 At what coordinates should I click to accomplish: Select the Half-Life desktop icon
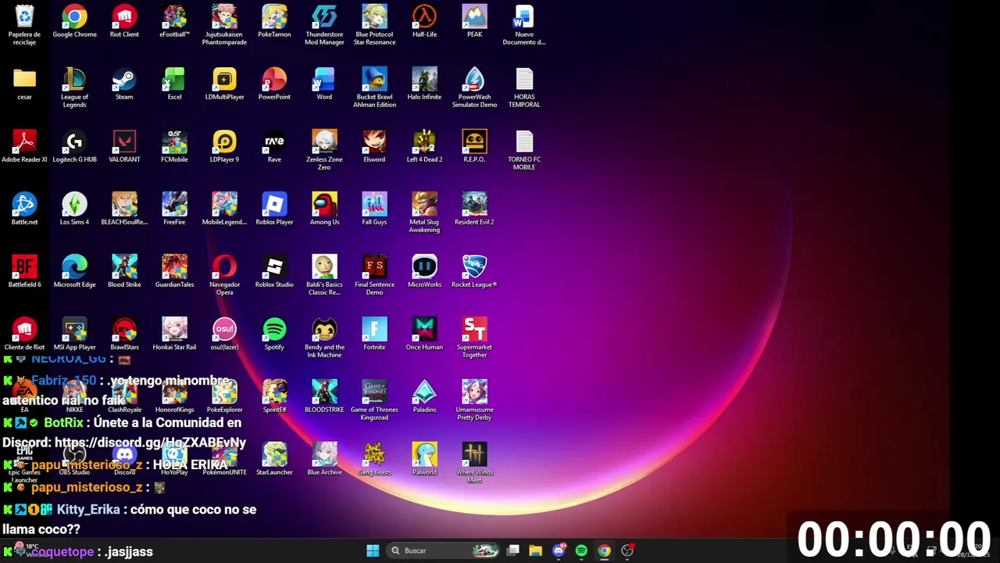click(424, 22)
